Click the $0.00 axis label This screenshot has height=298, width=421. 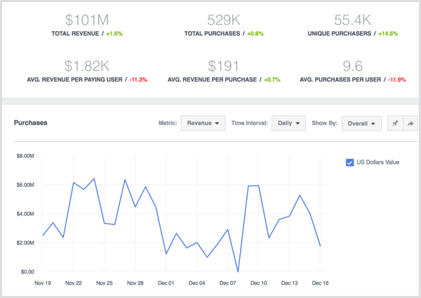(27, 272)
